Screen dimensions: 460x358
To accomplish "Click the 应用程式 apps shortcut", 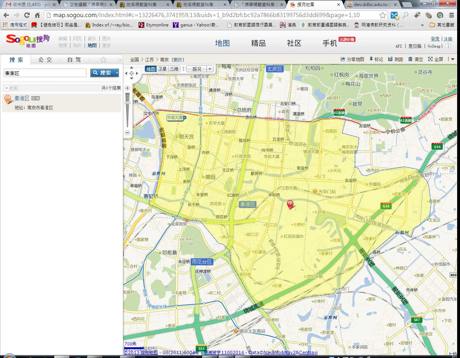I will coord(15,25).
